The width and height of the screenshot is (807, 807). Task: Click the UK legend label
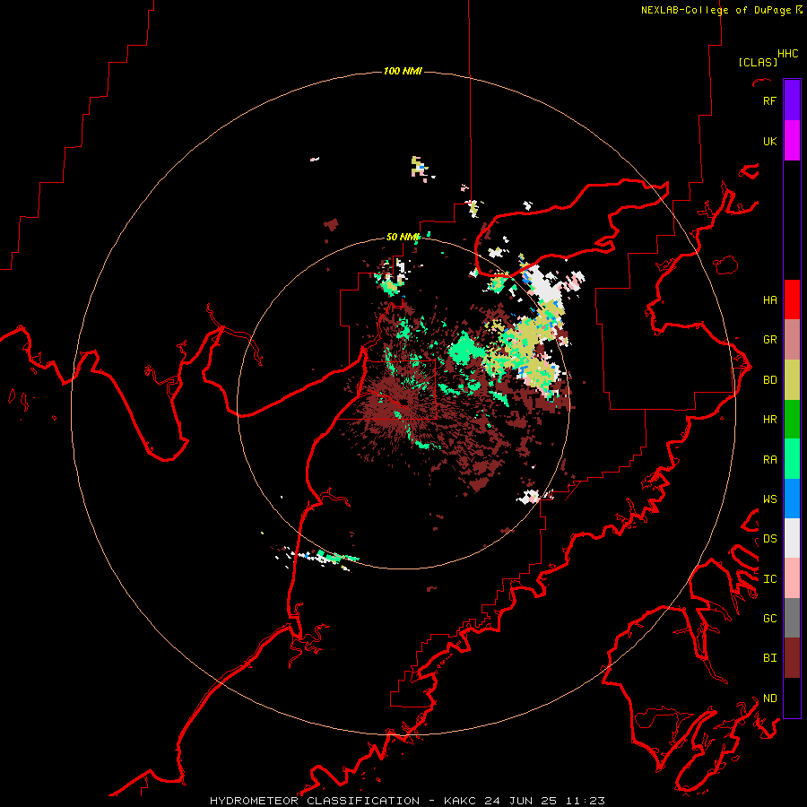coord(769,141)
